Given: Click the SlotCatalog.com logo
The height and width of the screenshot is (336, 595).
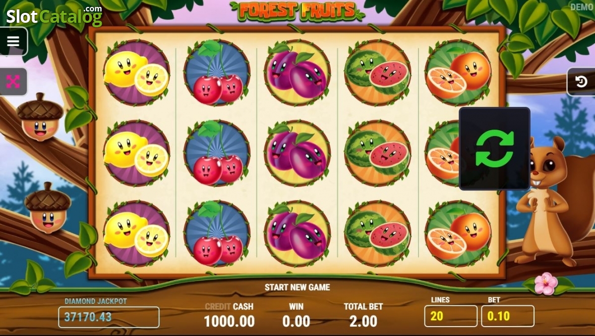Looking at the screenshot, I should tap(54, 16).
